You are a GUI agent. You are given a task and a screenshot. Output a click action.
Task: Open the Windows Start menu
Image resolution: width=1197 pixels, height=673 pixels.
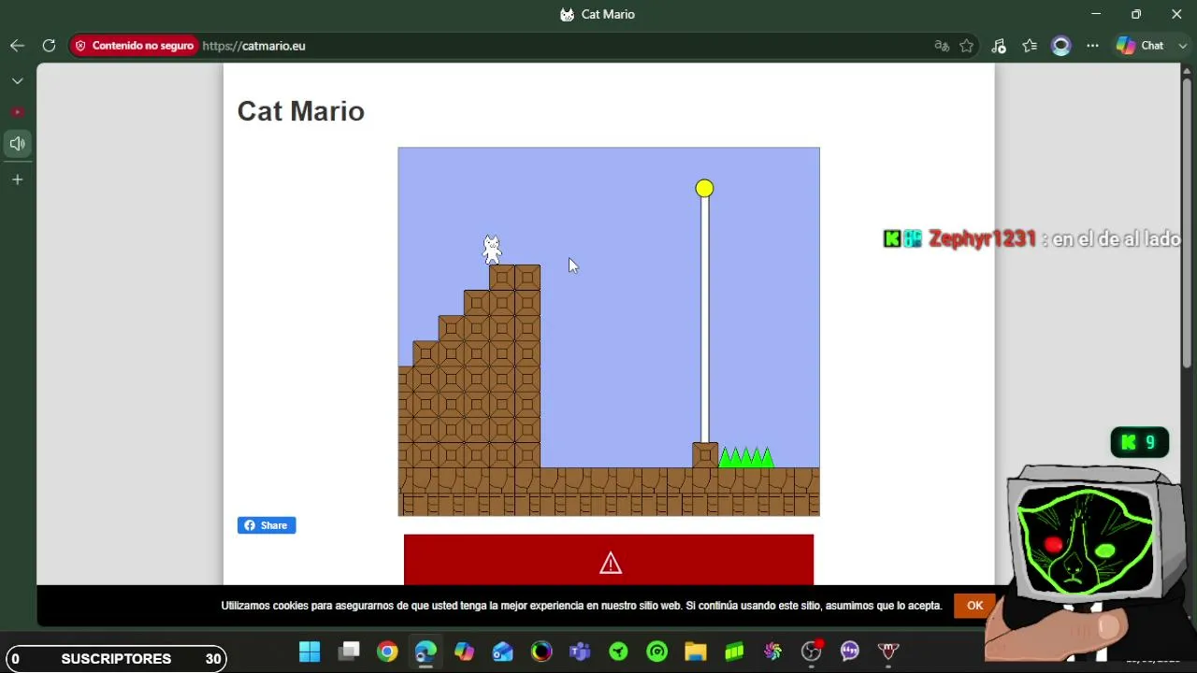point(310,652)
